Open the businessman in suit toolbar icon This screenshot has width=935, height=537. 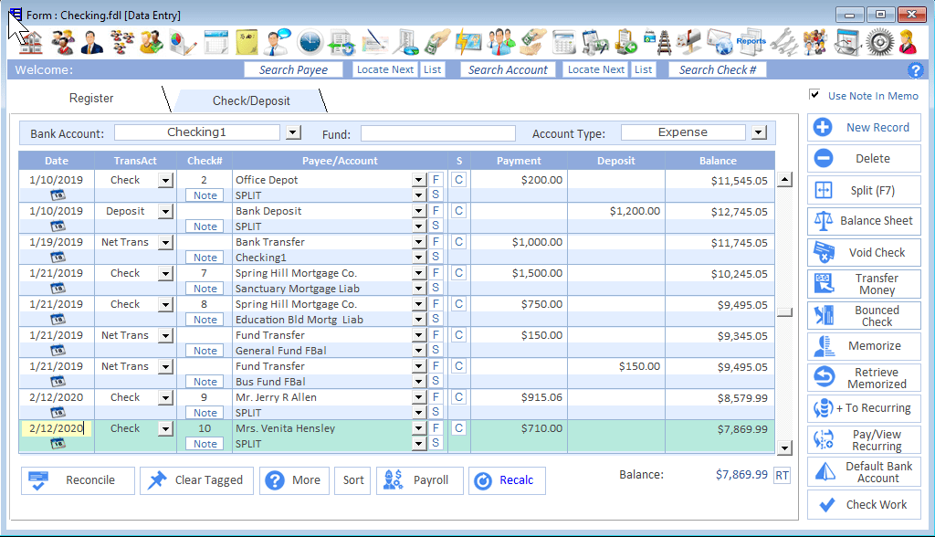pos(92,42)
